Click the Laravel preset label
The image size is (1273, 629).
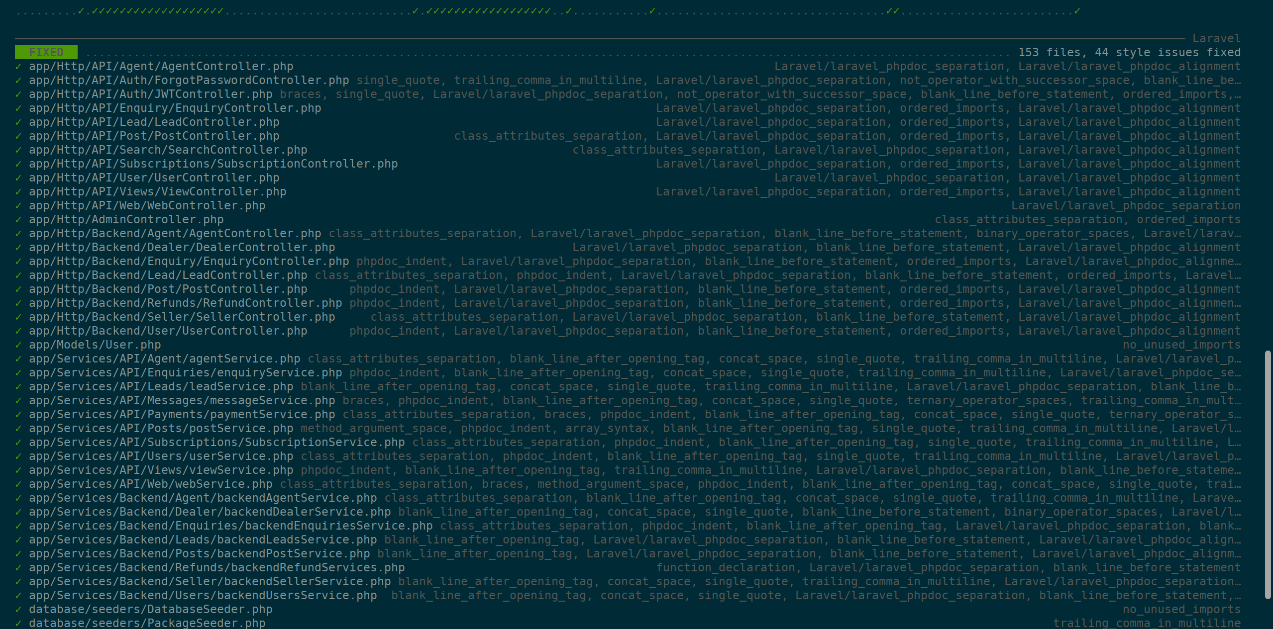[x=1216, y=38]
